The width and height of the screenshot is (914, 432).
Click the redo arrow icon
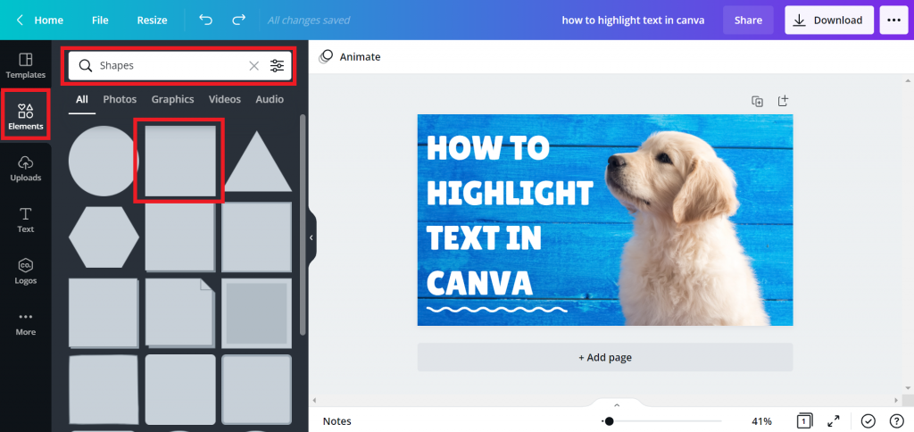click(x=239, y=20)
